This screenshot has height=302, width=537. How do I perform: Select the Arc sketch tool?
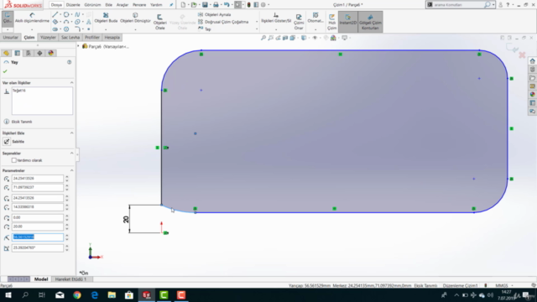[x=65, y=22]
